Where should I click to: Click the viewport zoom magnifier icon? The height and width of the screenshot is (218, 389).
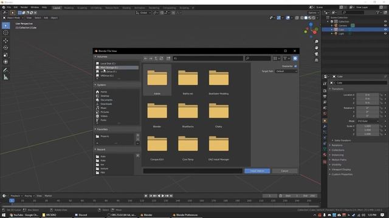click(316, 42)
